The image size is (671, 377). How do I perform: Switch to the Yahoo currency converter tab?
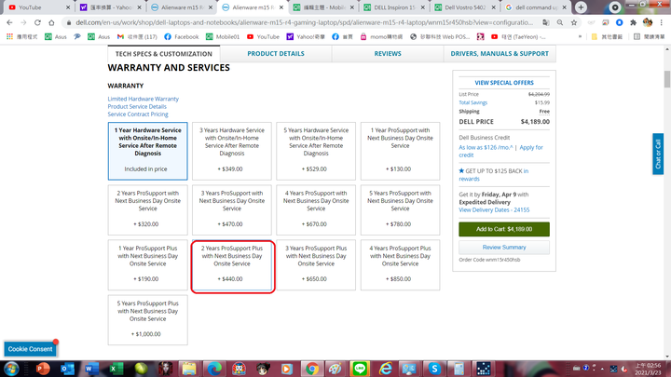click(x=110, y=7)
